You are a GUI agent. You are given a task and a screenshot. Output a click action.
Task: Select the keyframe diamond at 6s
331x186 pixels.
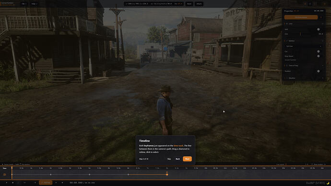128,174
